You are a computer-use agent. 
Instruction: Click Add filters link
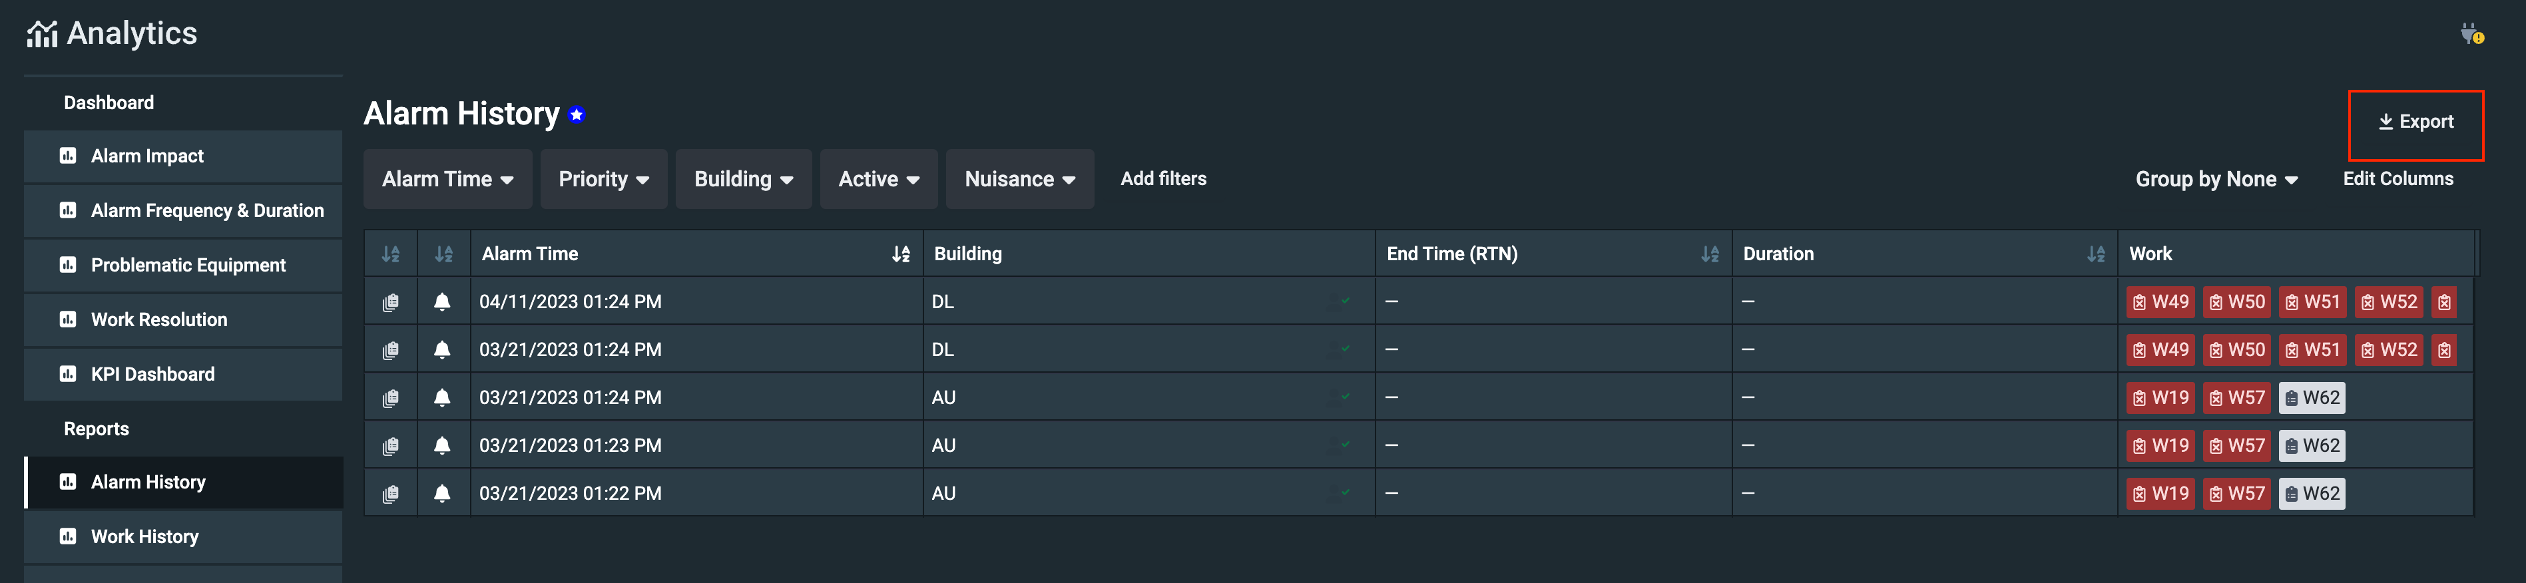tap(1163, 178)
